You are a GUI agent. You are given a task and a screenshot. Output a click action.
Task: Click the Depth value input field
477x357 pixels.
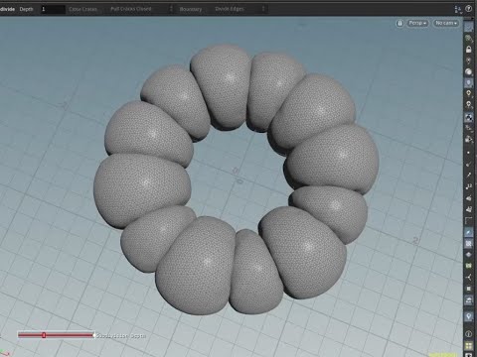53,9
